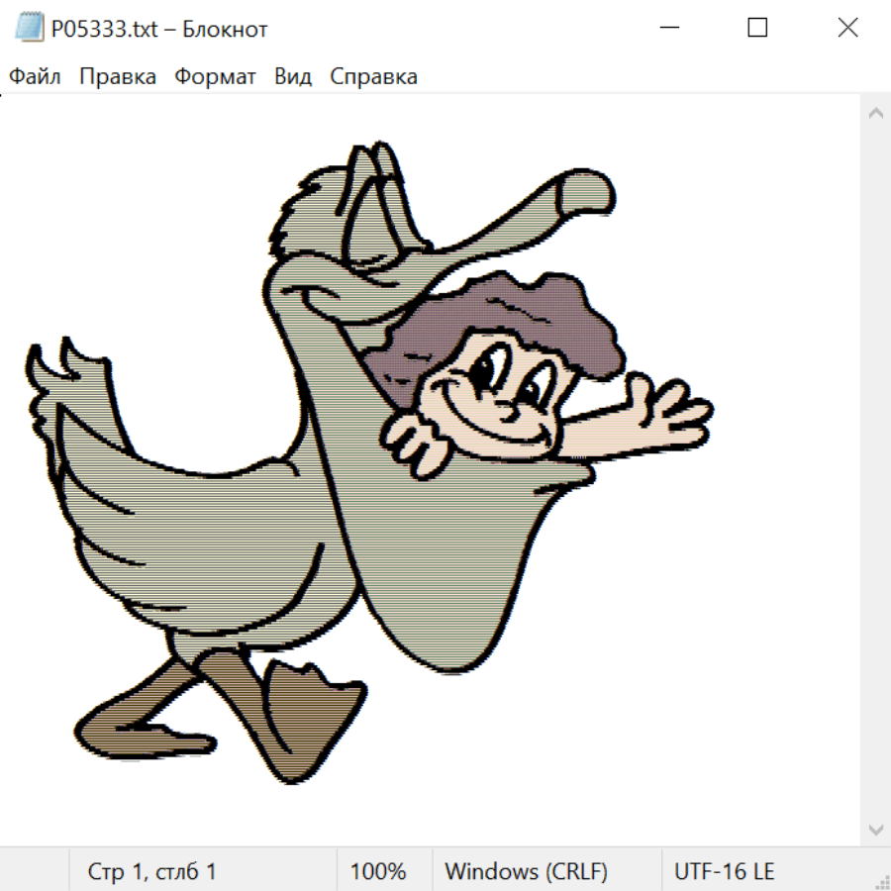Open the Правка menu
Viewport: 891px width, 891px height.
click(118, 77)
